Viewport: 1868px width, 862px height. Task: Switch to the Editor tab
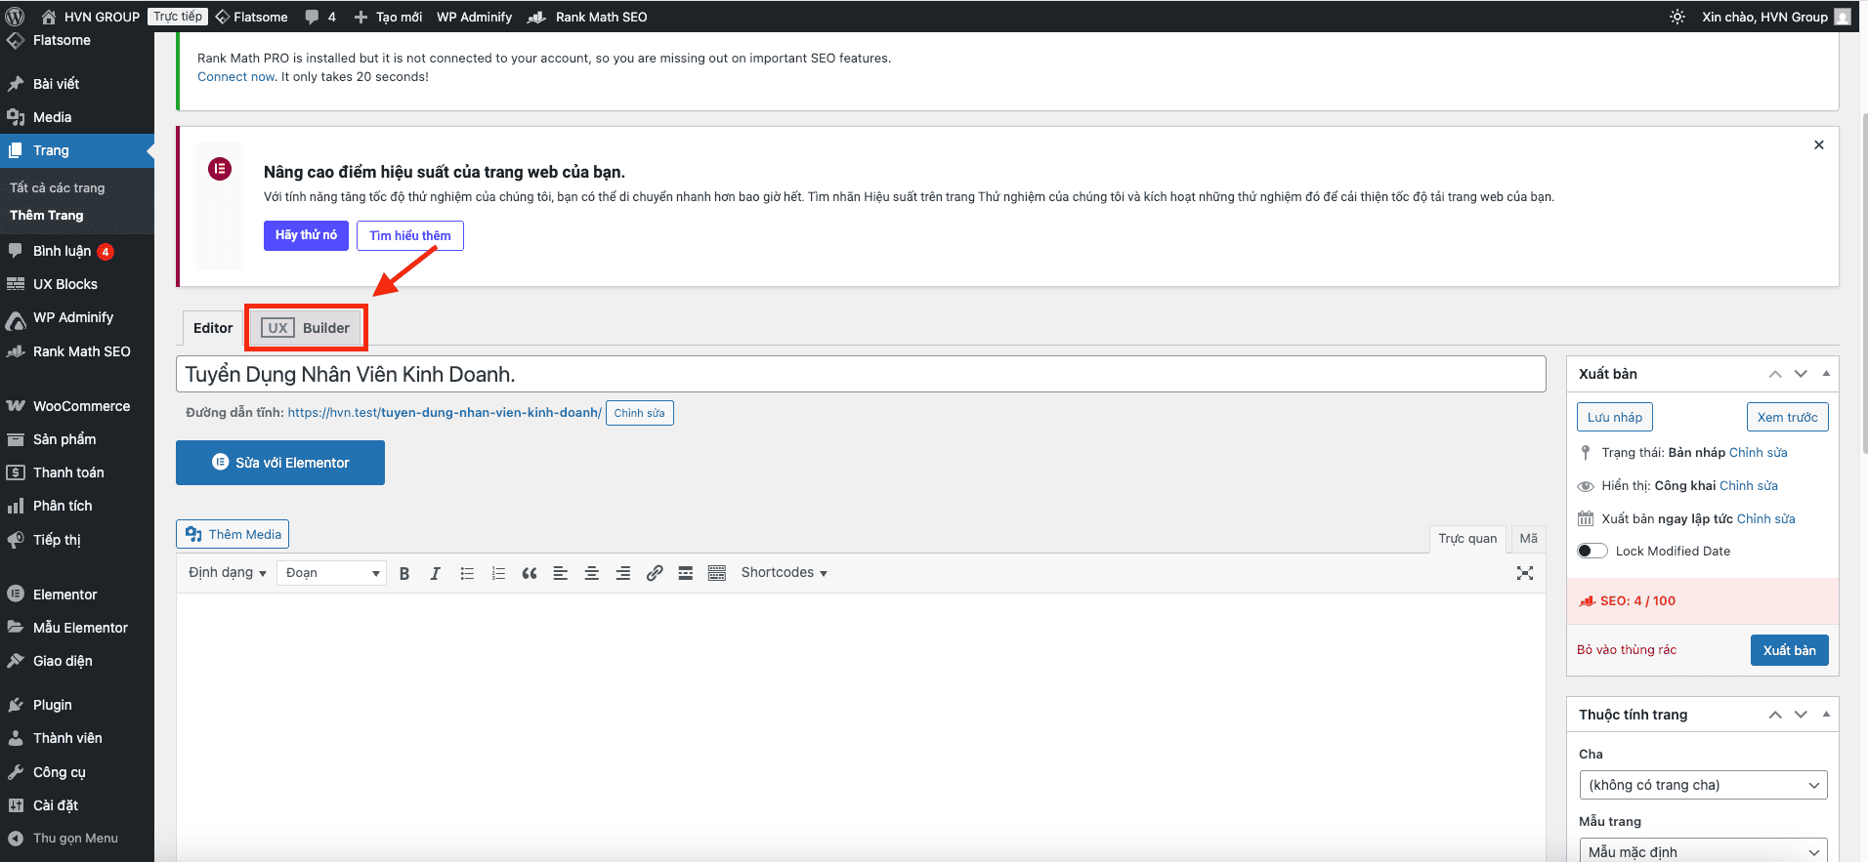tap(213, 328)
